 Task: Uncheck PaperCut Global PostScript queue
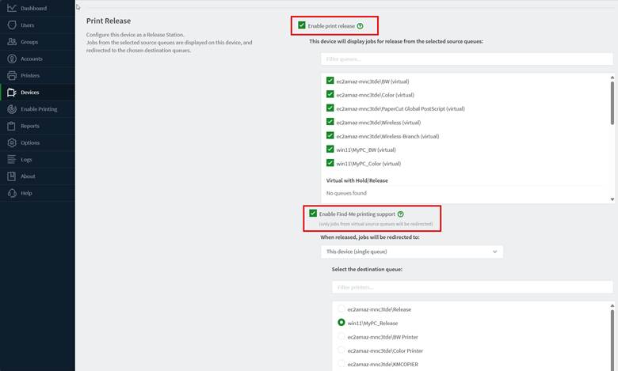(330, 108)
